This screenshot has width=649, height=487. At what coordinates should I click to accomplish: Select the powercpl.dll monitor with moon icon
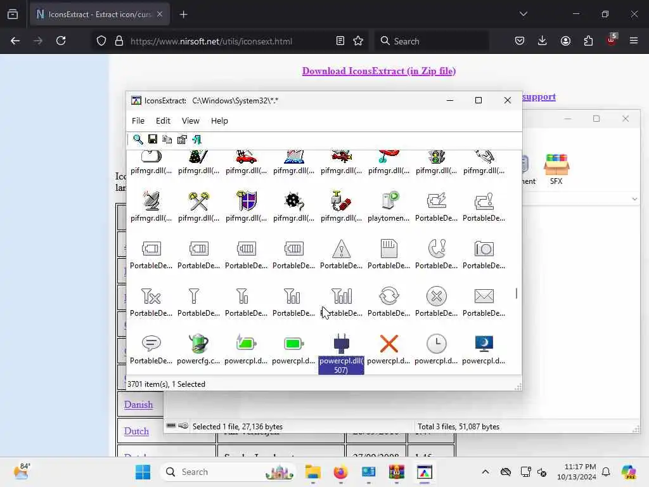[484, 343]
